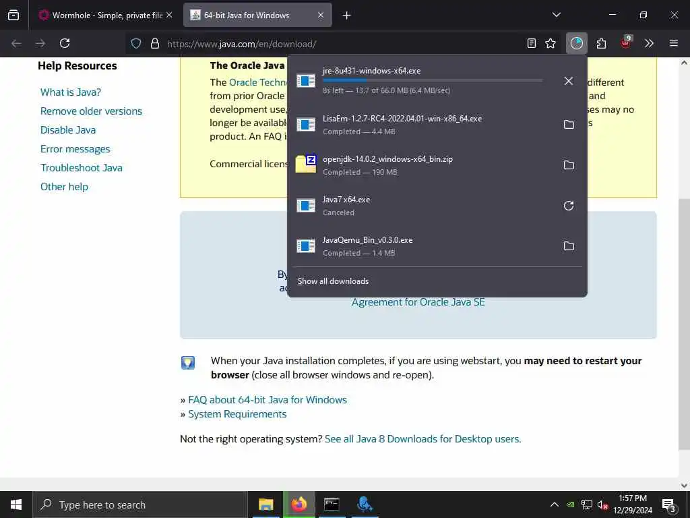Image resolution: width=690 pixels, height=518 pixels.
Task: Click the JavaQemu_Bin exe file icon
Action: [x=306, y=246]
